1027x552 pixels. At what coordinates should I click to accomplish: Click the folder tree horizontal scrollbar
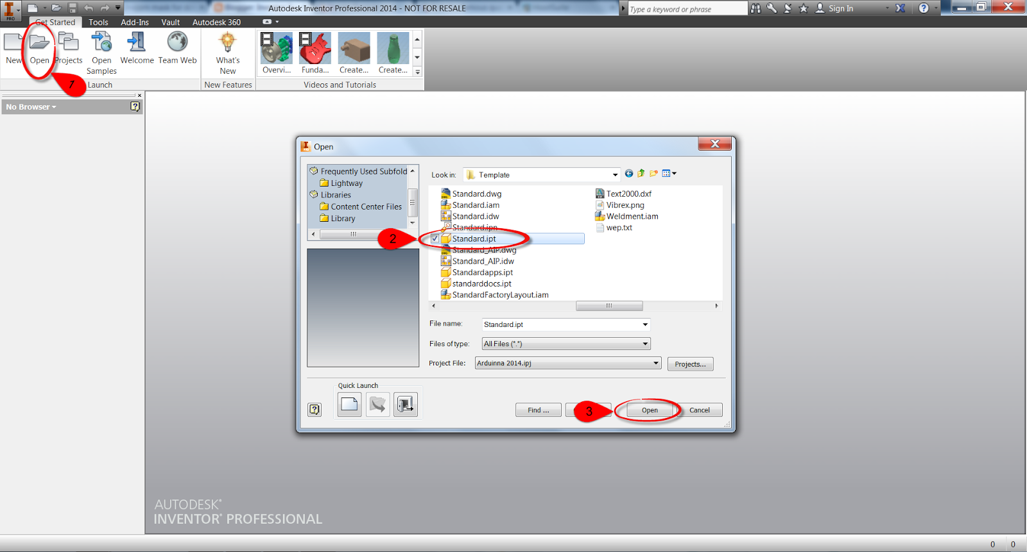352,234
